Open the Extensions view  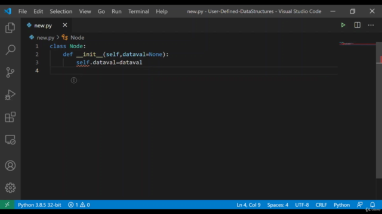10,117
